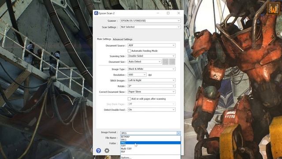This screenshot has height=159, width=282.
Task: Choose PDF from the format list
Action: coord(150,151)
